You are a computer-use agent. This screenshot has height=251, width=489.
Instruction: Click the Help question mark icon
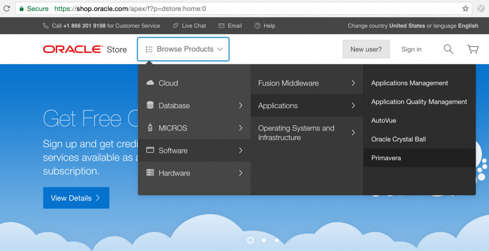[257, 26]
